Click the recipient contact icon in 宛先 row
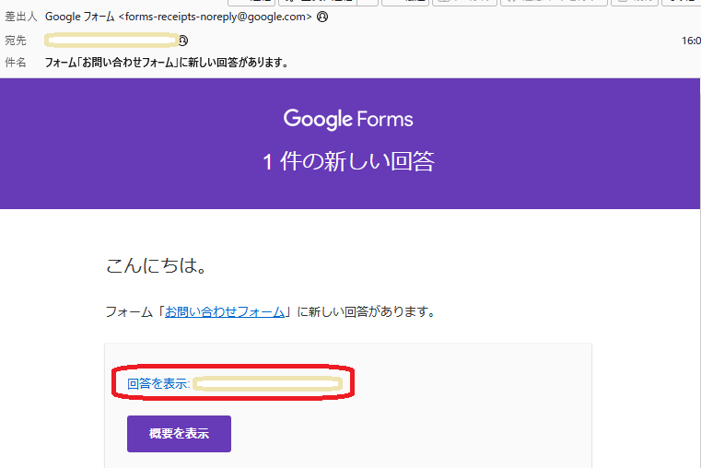Viewport: 701px width, 468px height. click(183, 41)
